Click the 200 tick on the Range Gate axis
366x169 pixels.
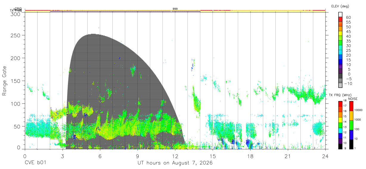[x=16, y=58]
